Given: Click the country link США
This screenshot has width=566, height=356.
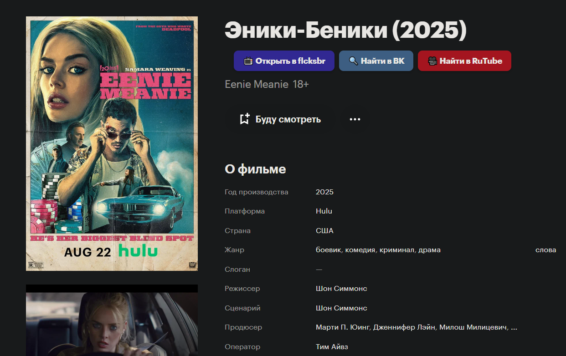Looking at the screenshot, I should pyautogui.click(x=324, y=231).
